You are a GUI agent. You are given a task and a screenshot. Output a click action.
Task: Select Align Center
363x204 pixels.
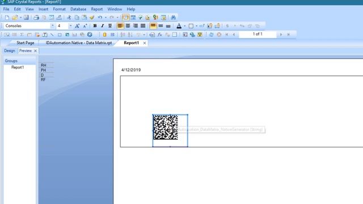coord(128,25)
